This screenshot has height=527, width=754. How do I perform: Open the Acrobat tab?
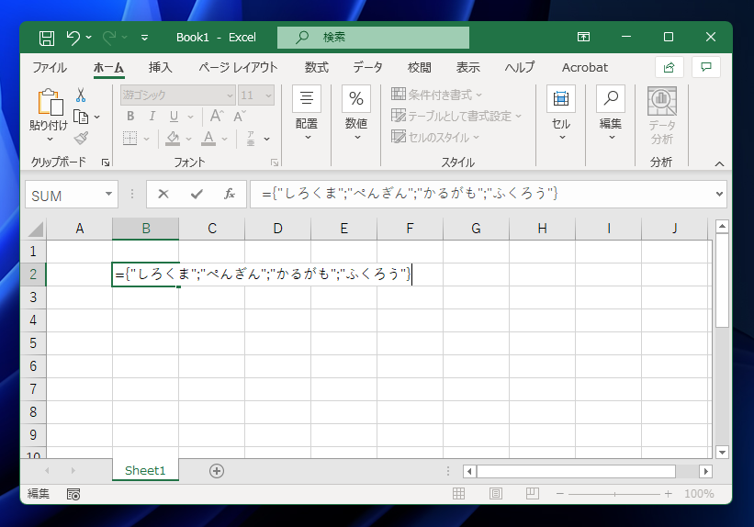pos(585,67)
